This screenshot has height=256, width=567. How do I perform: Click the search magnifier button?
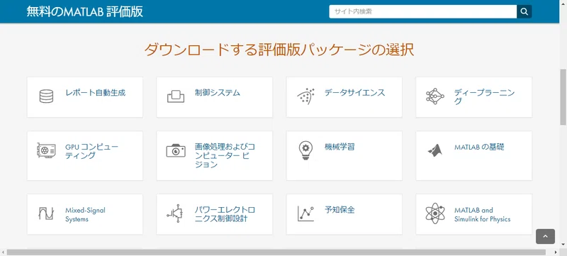[x=524, y=11]
